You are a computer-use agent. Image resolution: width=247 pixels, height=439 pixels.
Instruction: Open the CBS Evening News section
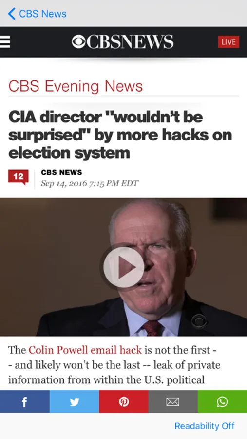tap(76, 86)
